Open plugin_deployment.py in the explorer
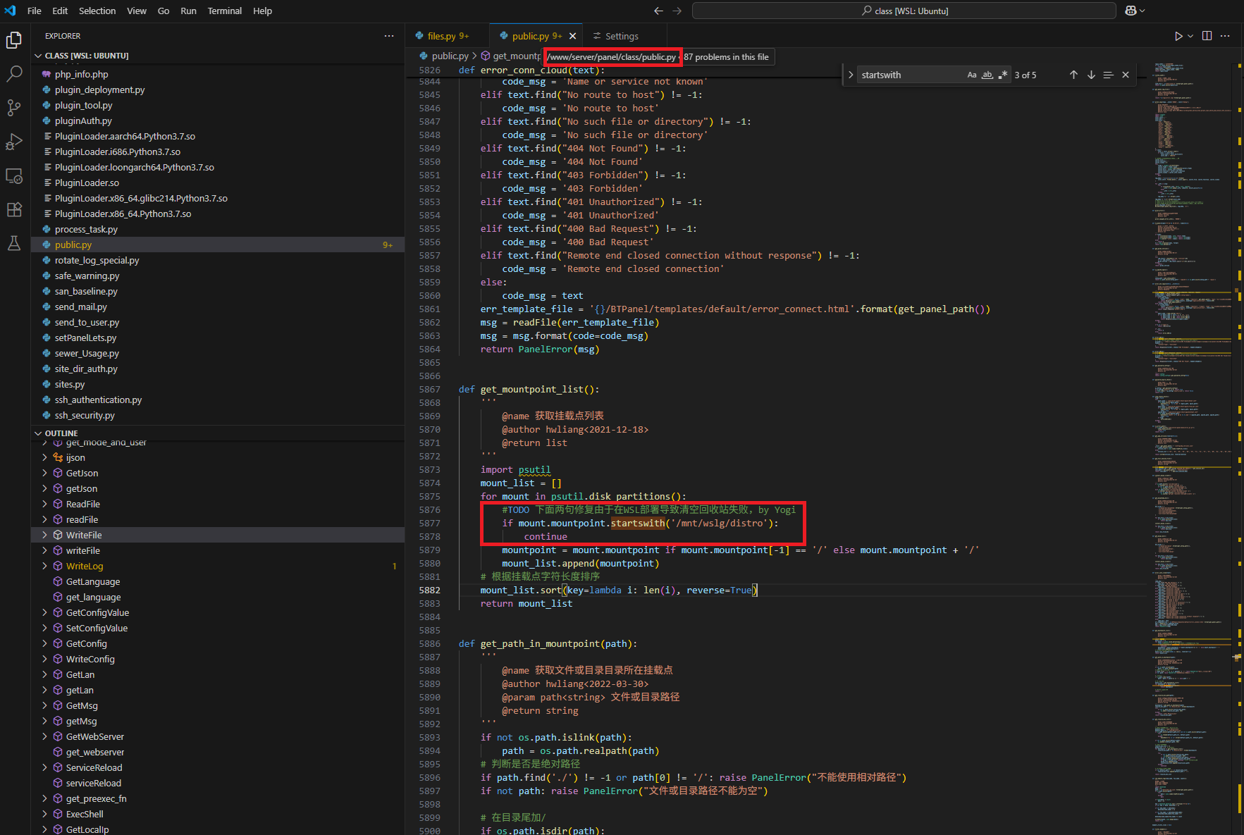The image size is (1244, 835). pos(218,89)
